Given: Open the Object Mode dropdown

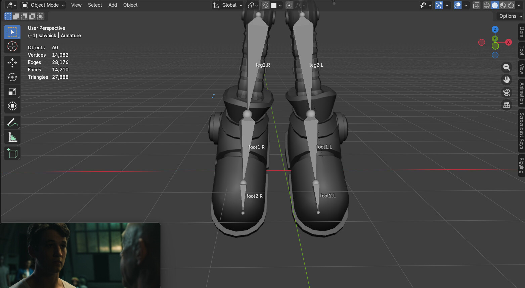Looking at the screenshot, I should tap(43, 5).
